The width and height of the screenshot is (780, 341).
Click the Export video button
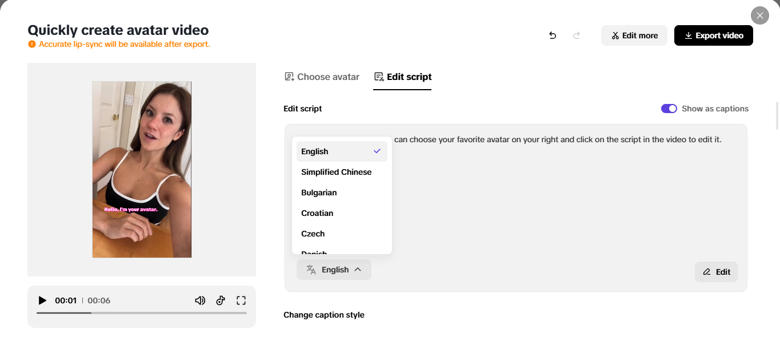[713, 35]
